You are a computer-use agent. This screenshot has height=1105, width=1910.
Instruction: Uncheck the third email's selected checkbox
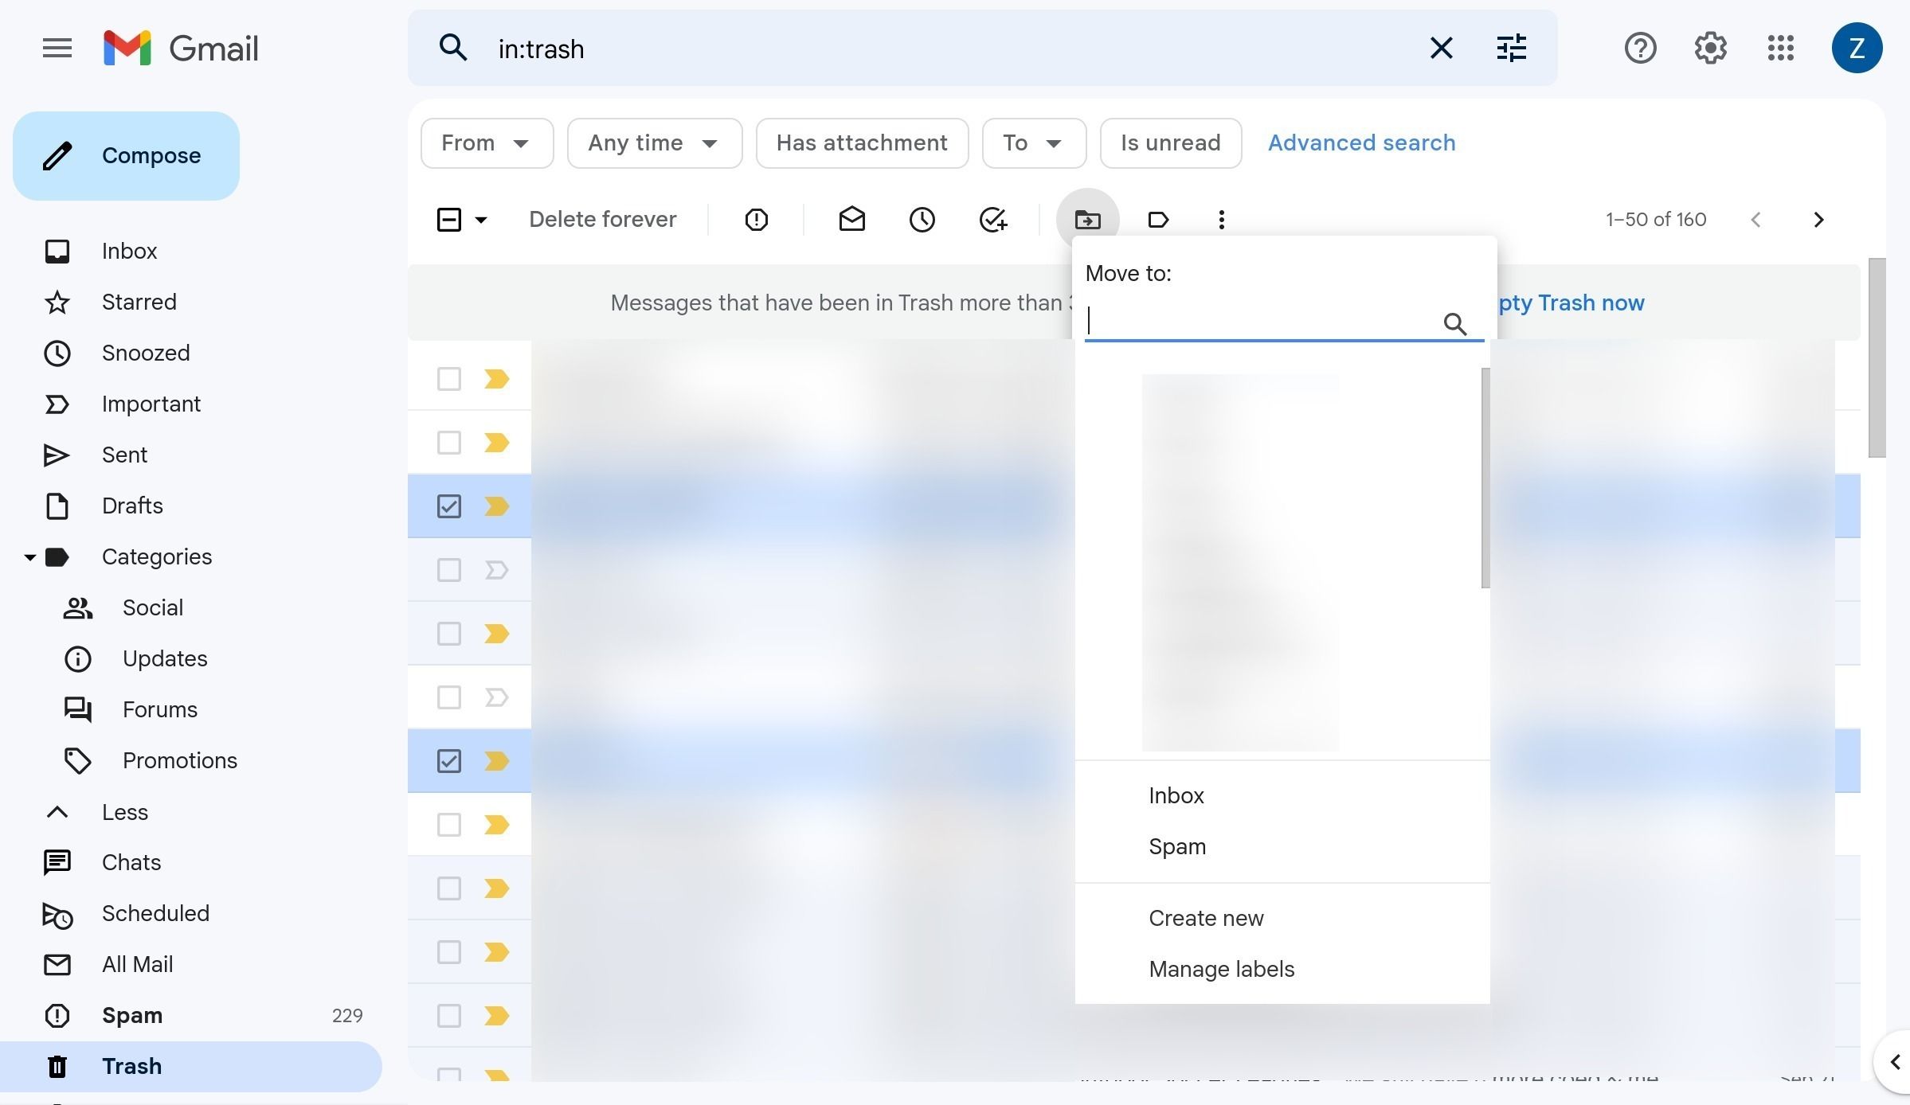(448, 506)
